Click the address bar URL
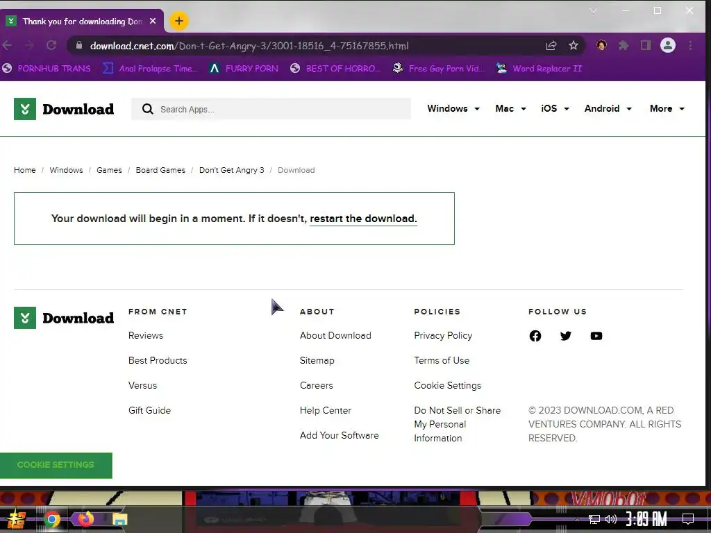 (x=249, y=46)
